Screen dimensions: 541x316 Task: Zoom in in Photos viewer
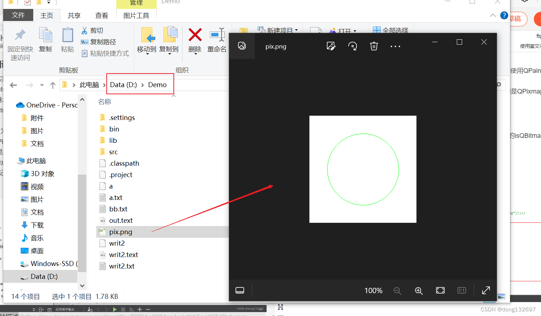coord(419,291)
